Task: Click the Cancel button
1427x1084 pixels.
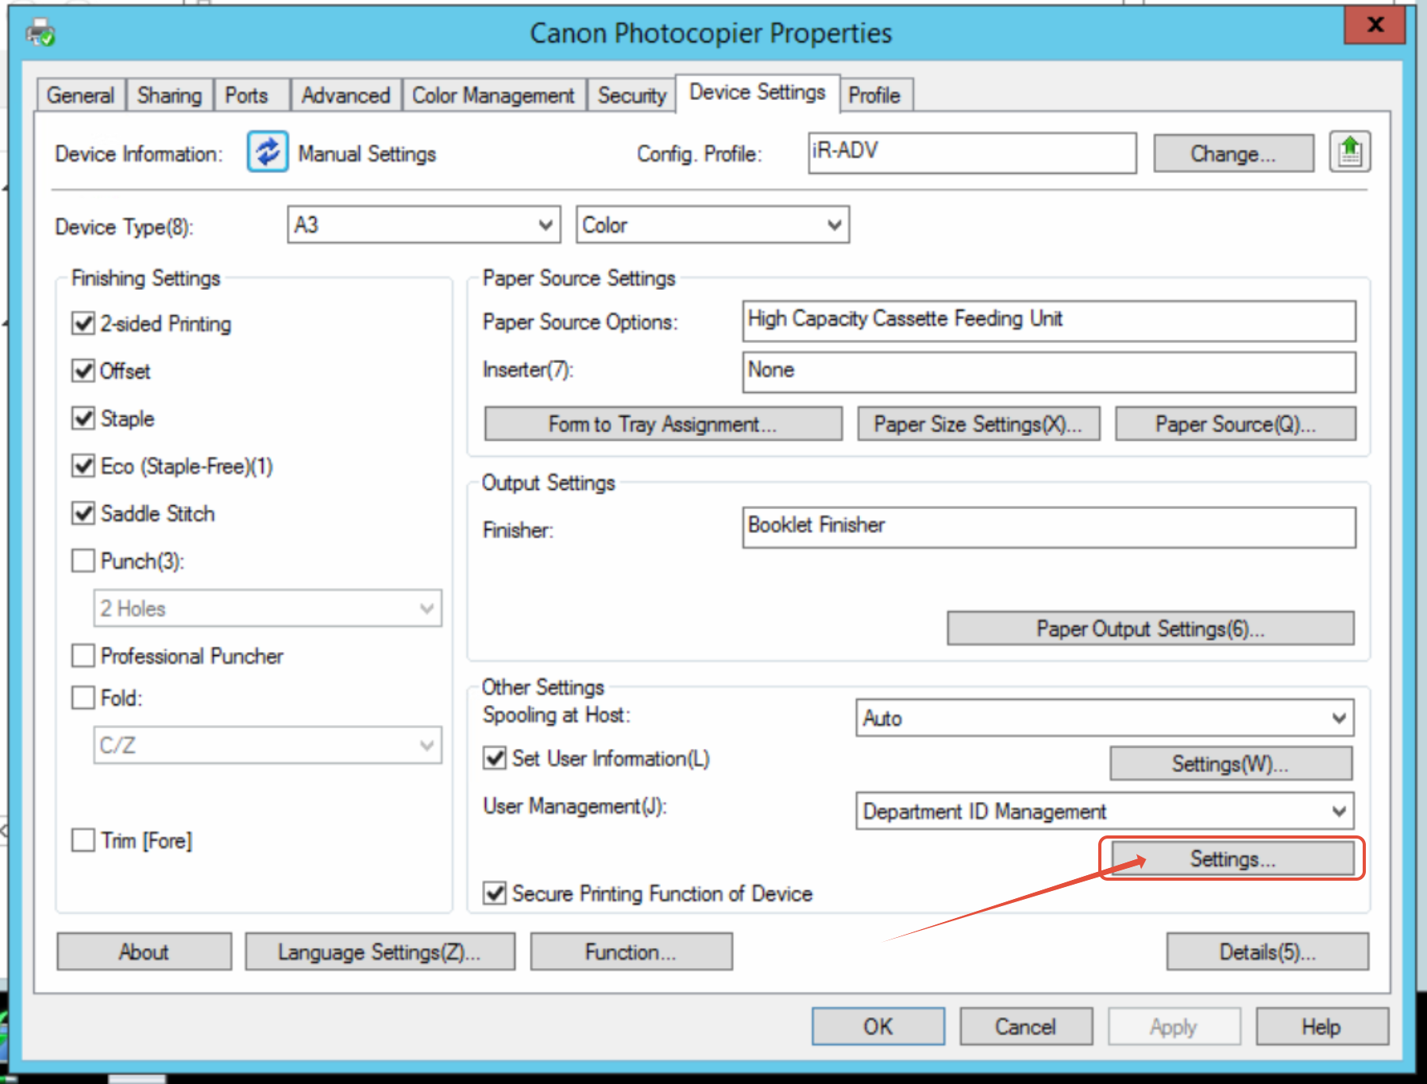Action: coord(1026,1027)
